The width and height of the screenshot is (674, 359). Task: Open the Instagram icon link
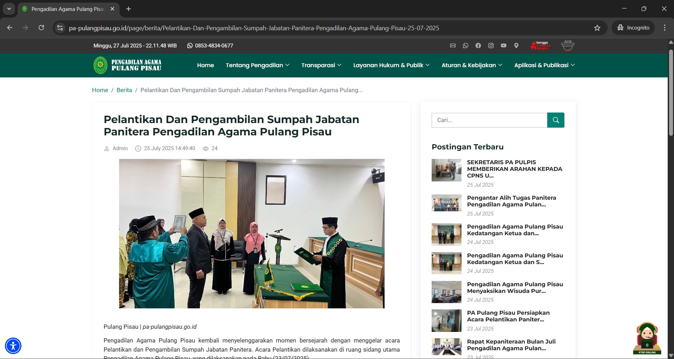pos(491,46)
